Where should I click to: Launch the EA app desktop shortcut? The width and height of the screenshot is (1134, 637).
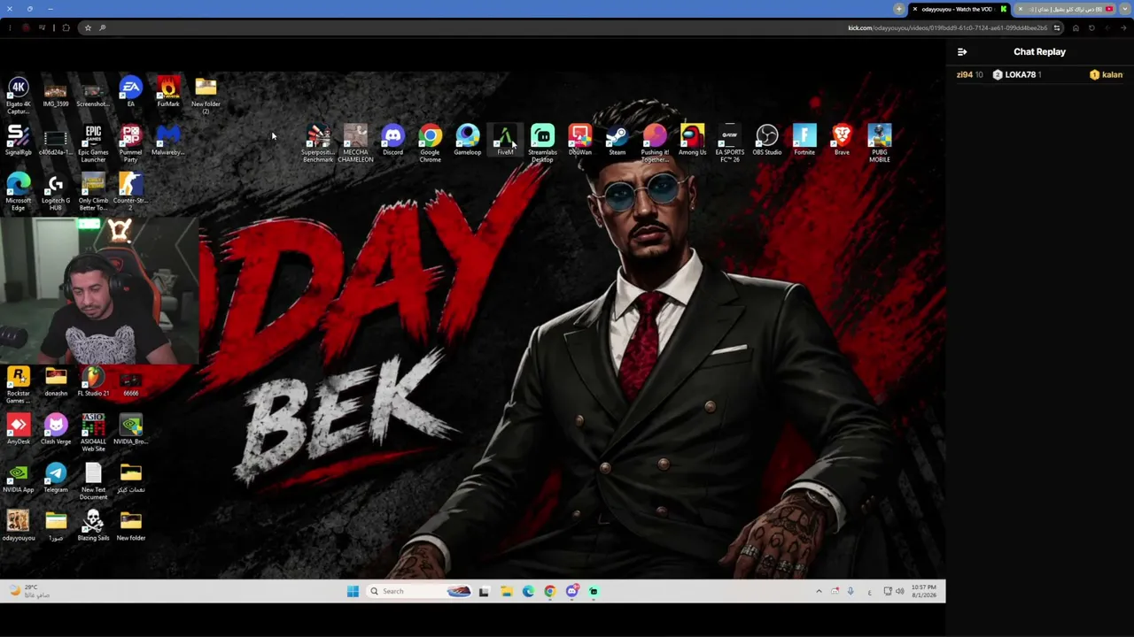pyautogui.click(x=130, y=92)
